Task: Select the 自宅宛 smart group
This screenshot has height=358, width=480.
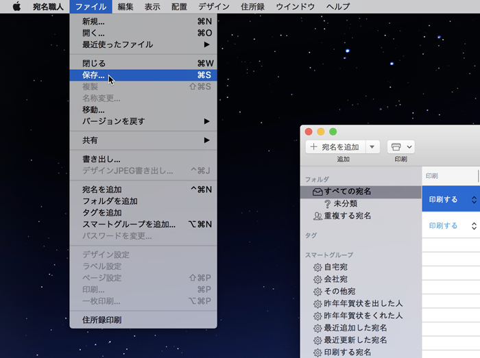Action: click(335, 267)
